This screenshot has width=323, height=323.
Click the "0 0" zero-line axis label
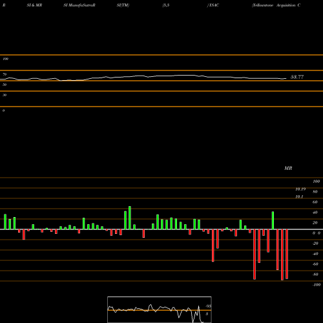317,233
